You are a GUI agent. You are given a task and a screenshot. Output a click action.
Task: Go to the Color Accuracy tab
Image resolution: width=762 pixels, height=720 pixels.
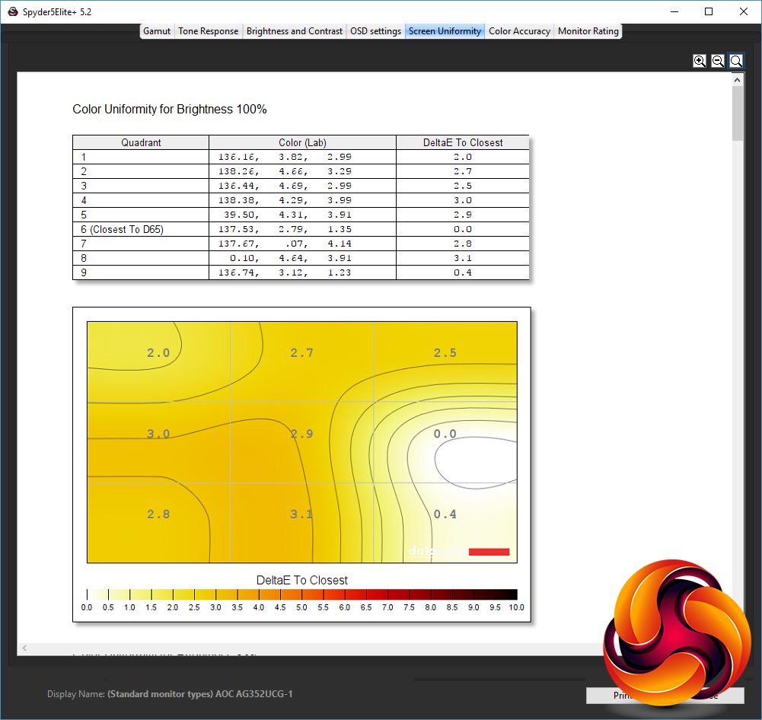tap(519, 31)
